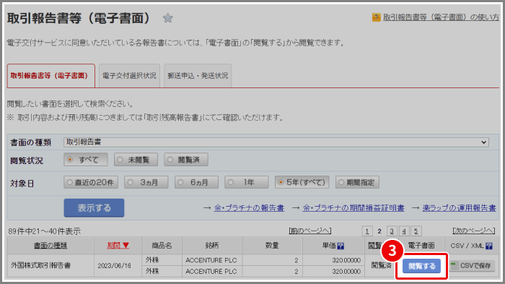Go to 前のページへ
Screen dimensions: 505x284
(x=309, y=231)
